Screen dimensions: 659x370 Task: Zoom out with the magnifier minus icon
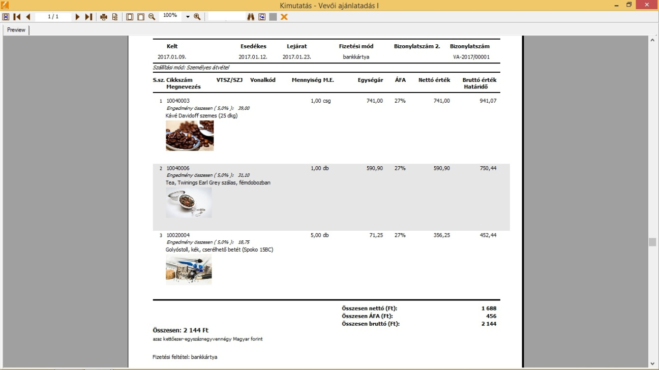pos(152,17)
